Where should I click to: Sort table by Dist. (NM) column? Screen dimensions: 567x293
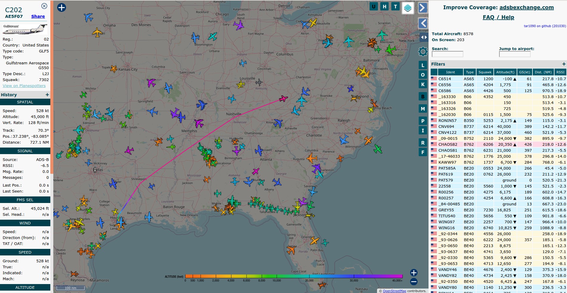click(x=543, y=72)
